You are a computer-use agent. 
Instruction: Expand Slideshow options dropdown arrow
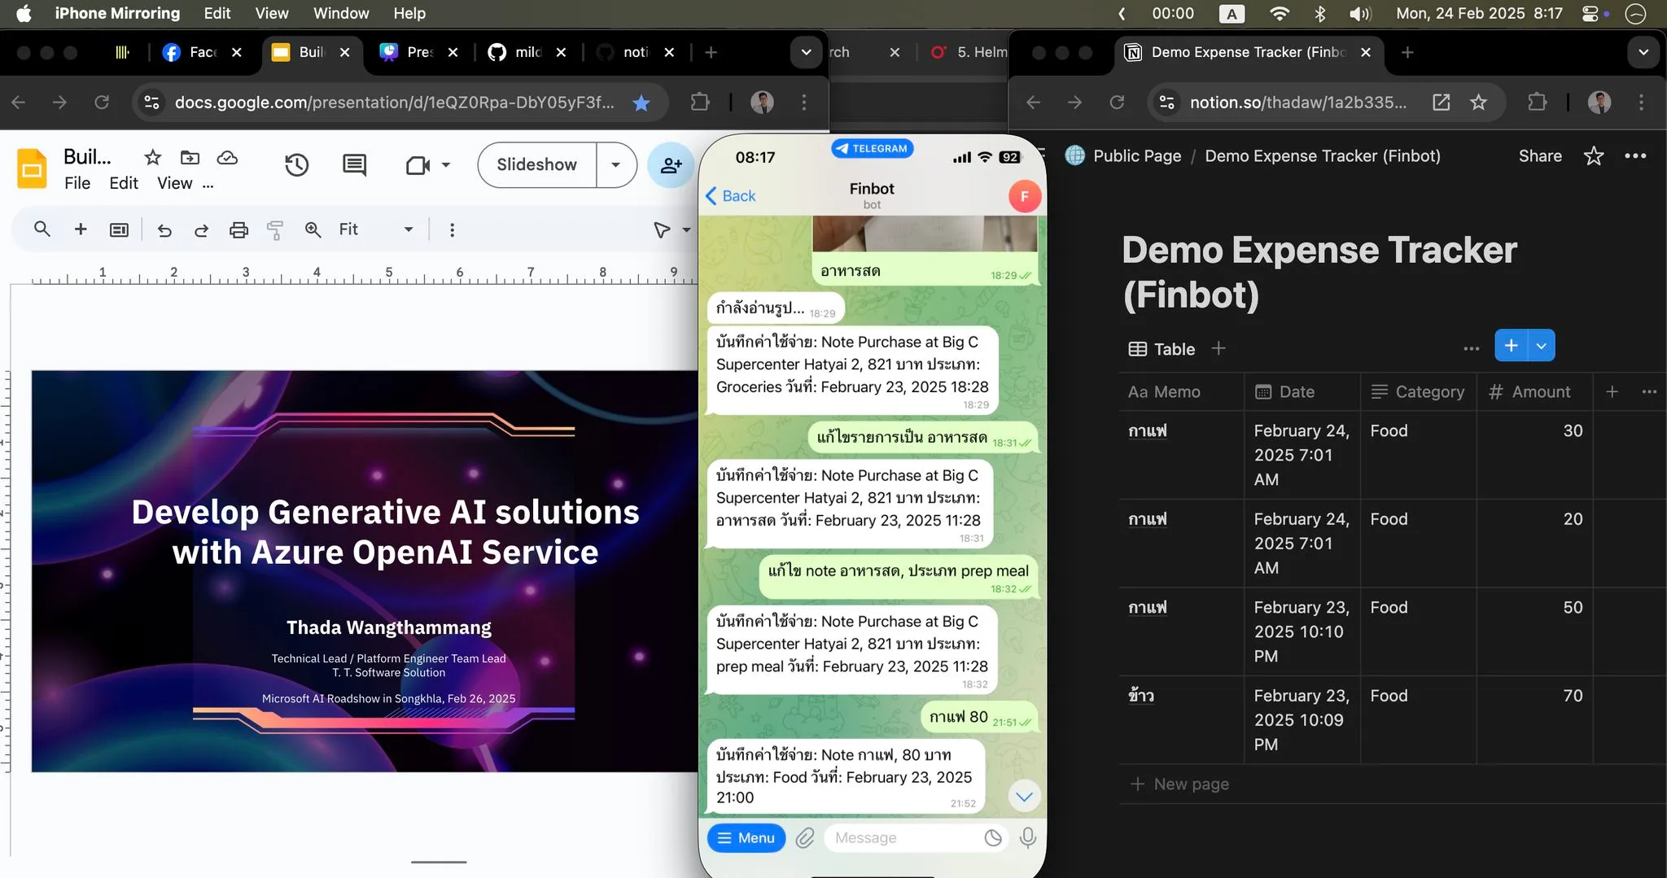616,165
